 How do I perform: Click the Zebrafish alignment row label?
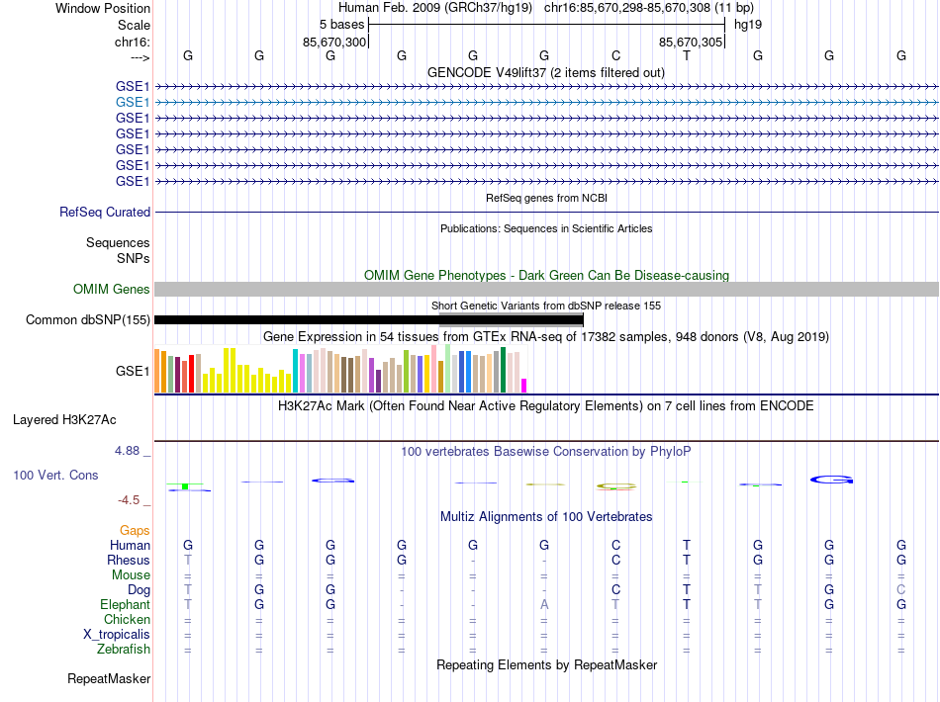(x=124, y=650)
